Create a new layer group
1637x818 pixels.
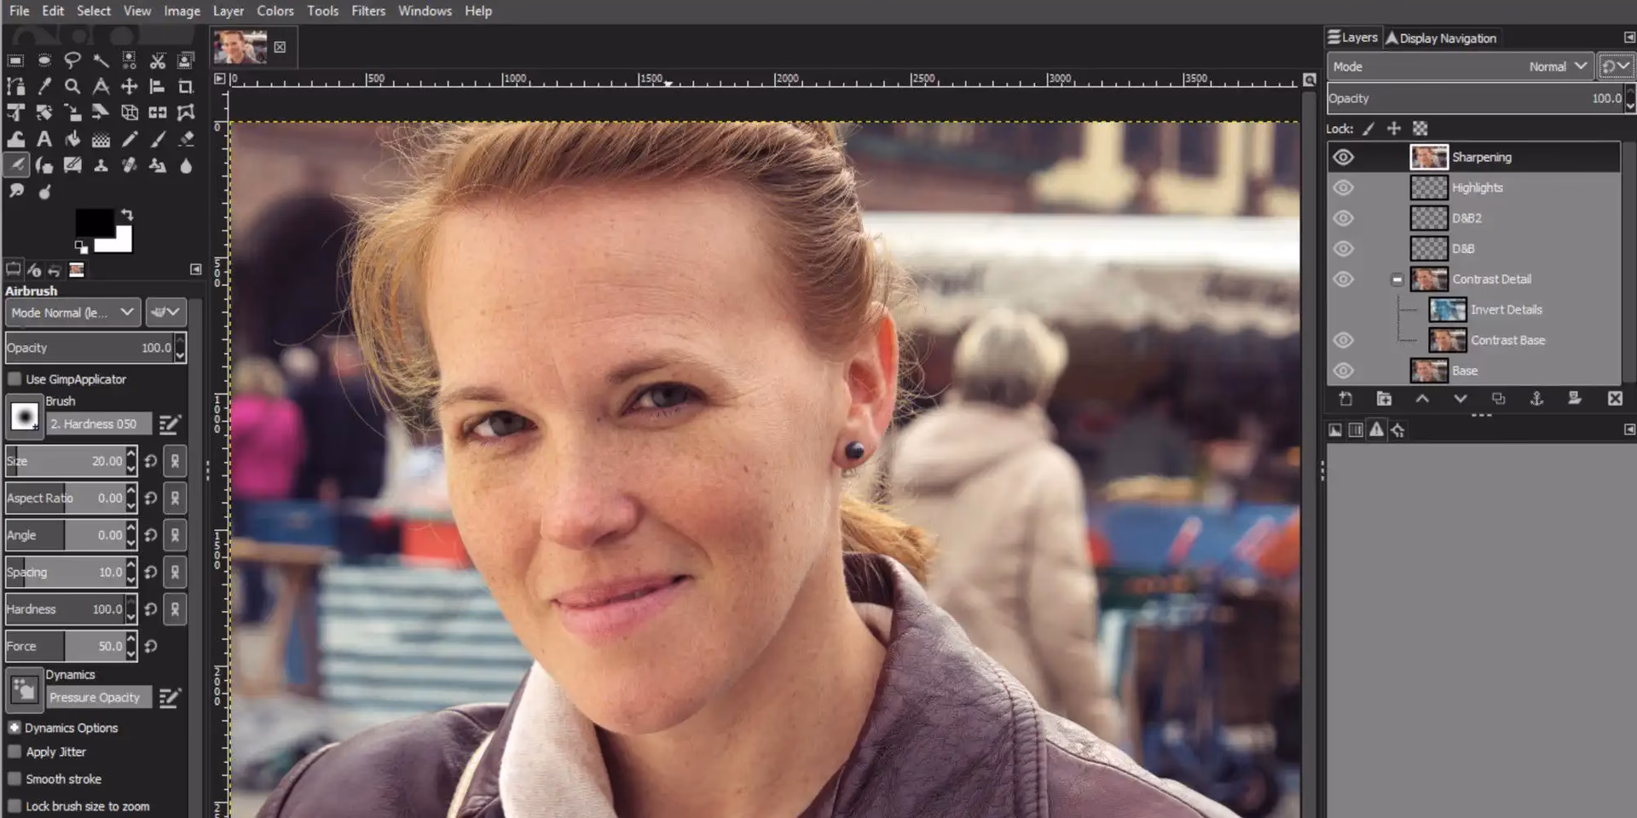click(x=1384, y=399)
